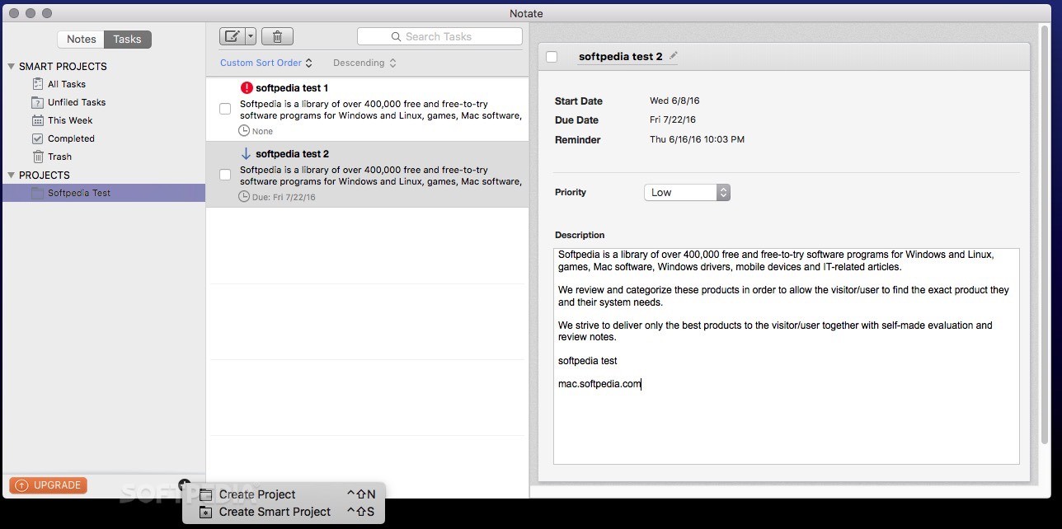Click the PROJECTS header label
Image resolution: width=1062 pixels, height=529 pixels.
(45, 175)
